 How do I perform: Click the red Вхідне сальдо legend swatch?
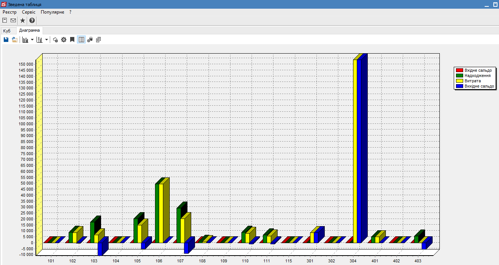tap(459, 70)
